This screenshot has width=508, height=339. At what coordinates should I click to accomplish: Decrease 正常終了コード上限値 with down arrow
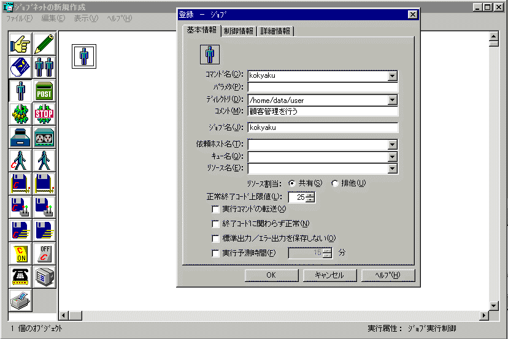pos(310,199)
